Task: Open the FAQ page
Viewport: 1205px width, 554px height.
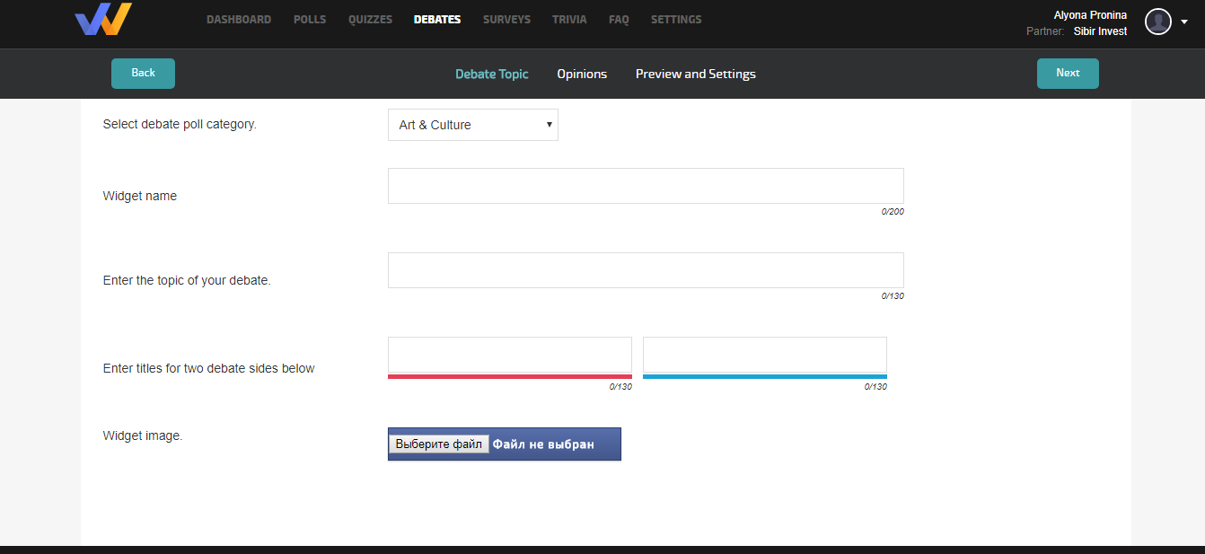Action: (619, 20)
